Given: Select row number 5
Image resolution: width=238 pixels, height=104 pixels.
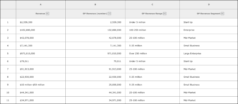Looking at the screenshot, I should pyautogui.click(x=8, y=54).
